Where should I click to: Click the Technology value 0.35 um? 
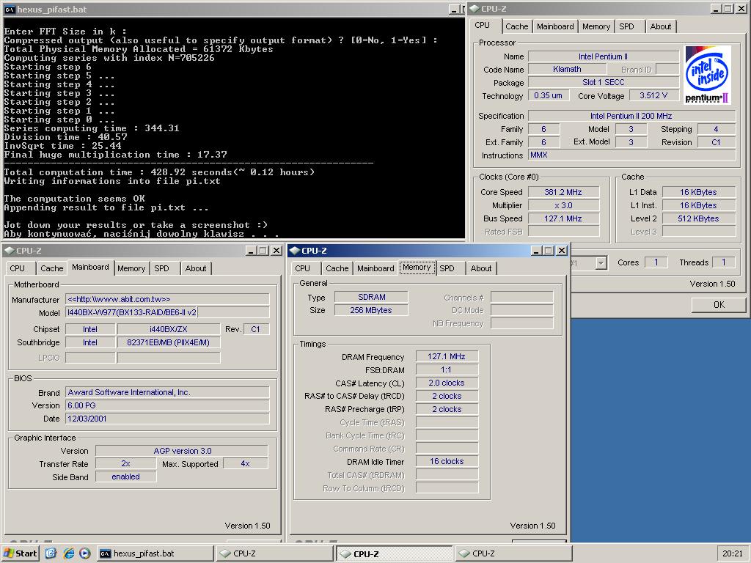(549, 95)
